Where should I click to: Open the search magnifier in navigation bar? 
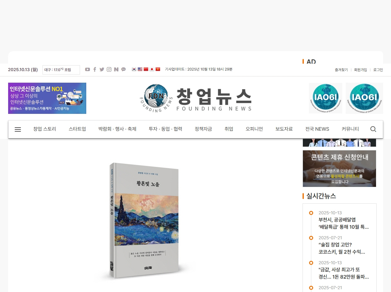click(x=373, y=129)
